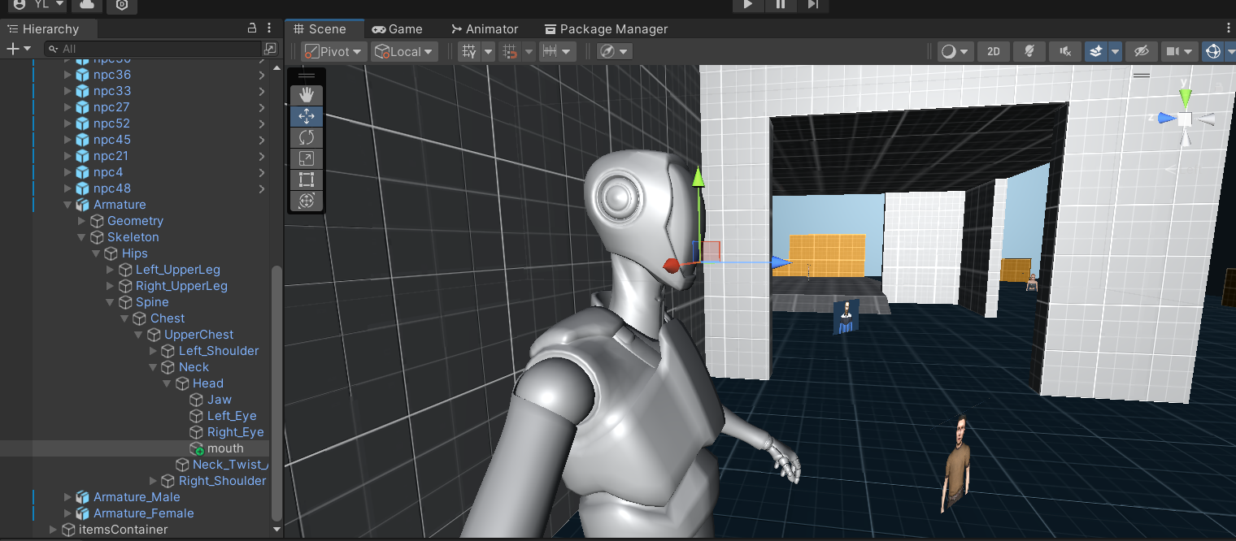Open the Local handle rotation dropdown
This screenshot has width=1236, height=541.
coord(404,51)
